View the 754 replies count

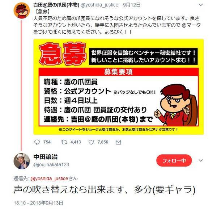[47, 142]
